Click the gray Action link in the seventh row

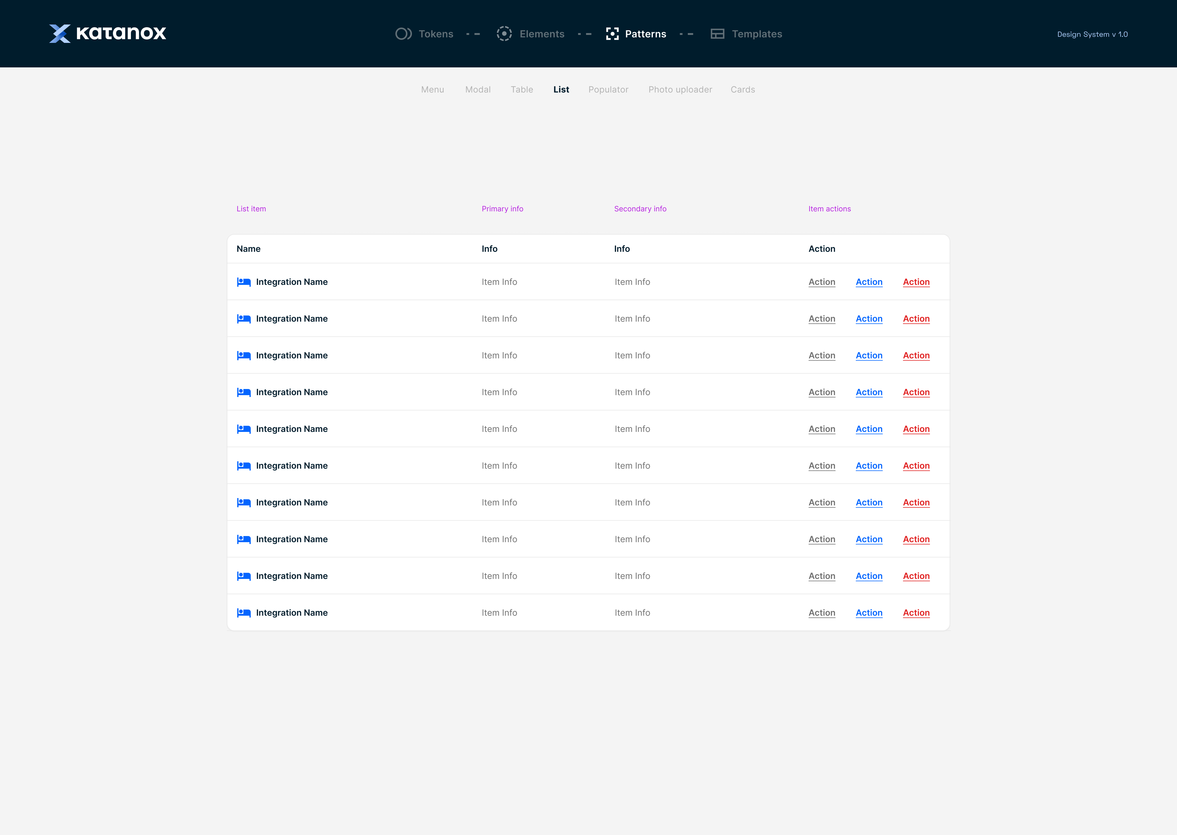[821, 503]
